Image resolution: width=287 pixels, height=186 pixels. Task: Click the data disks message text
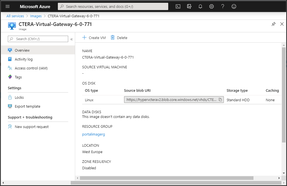(116, 117)
